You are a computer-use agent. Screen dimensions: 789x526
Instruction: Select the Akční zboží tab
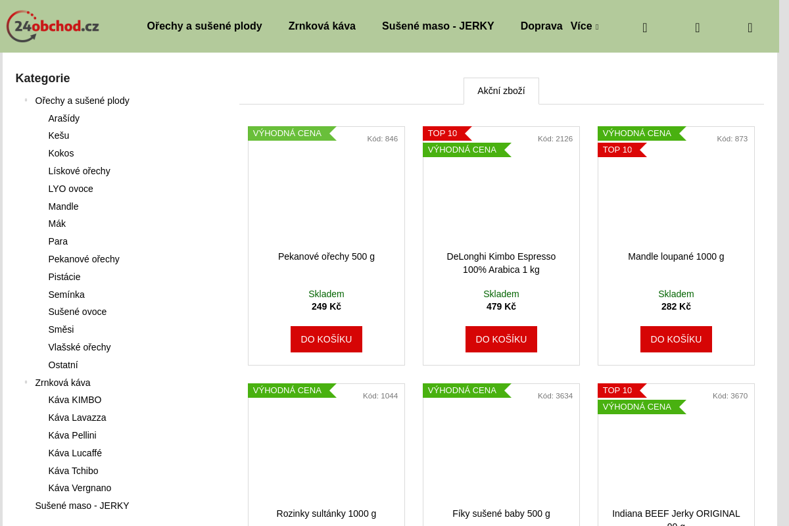click(501, 91)
